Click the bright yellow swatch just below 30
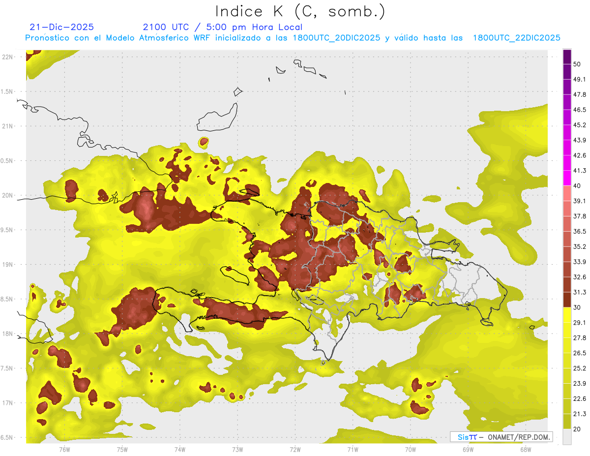This screenshot has height=456, width=590. point(567,315)
